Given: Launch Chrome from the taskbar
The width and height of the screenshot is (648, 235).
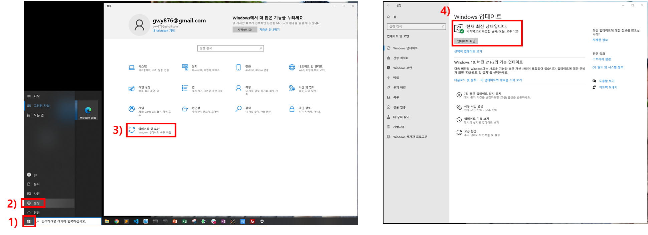Looking at the screenshot, I should (117, 221).
